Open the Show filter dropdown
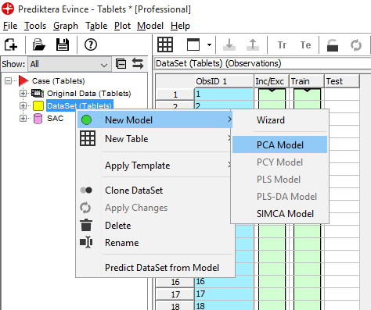Viewport: 371px width, 310px height. point(69,64)
